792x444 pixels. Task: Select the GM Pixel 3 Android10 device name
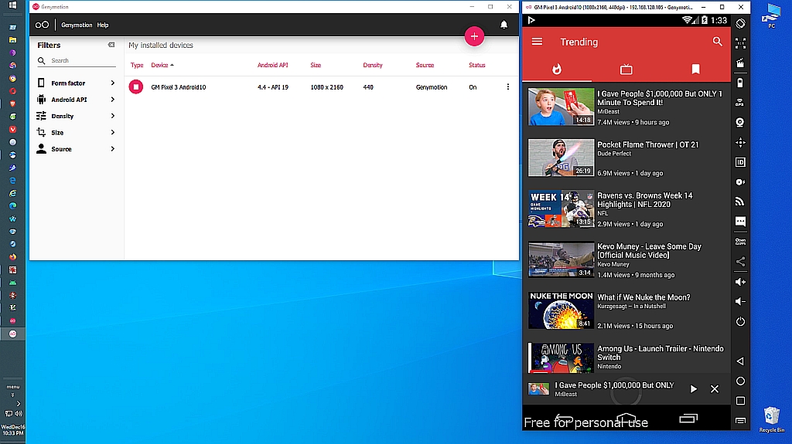(179, 87)
